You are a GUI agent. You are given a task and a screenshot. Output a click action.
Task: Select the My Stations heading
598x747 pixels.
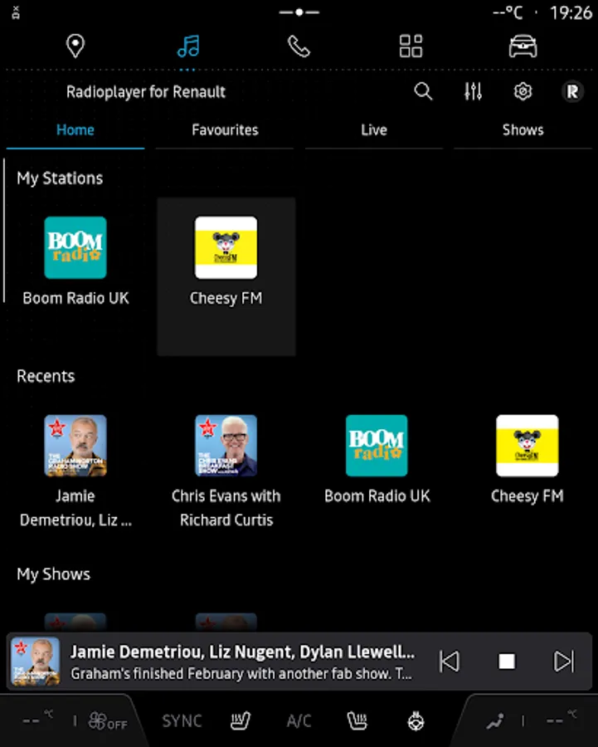coord(60,178)
